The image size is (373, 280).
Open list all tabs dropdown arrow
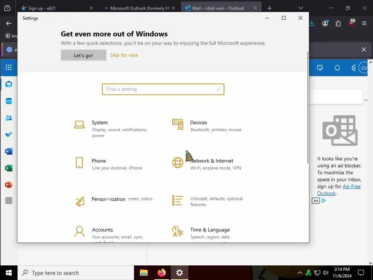(301, 8)
